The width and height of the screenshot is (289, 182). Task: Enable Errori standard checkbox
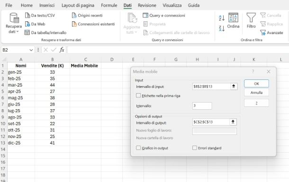(x=195, y=148)
